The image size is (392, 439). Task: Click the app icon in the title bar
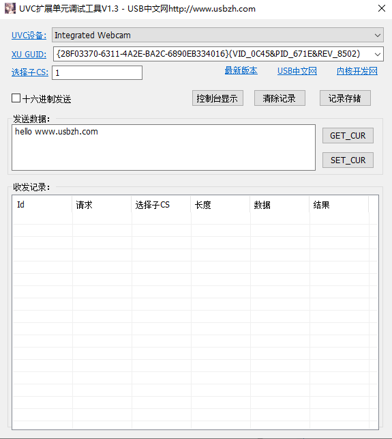click(x=10, y=8)
